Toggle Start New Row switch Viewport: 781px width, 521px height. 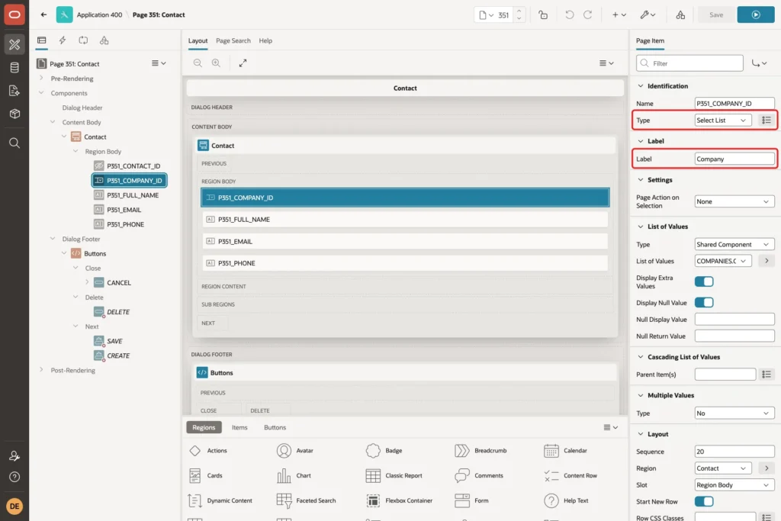point(704,502)
